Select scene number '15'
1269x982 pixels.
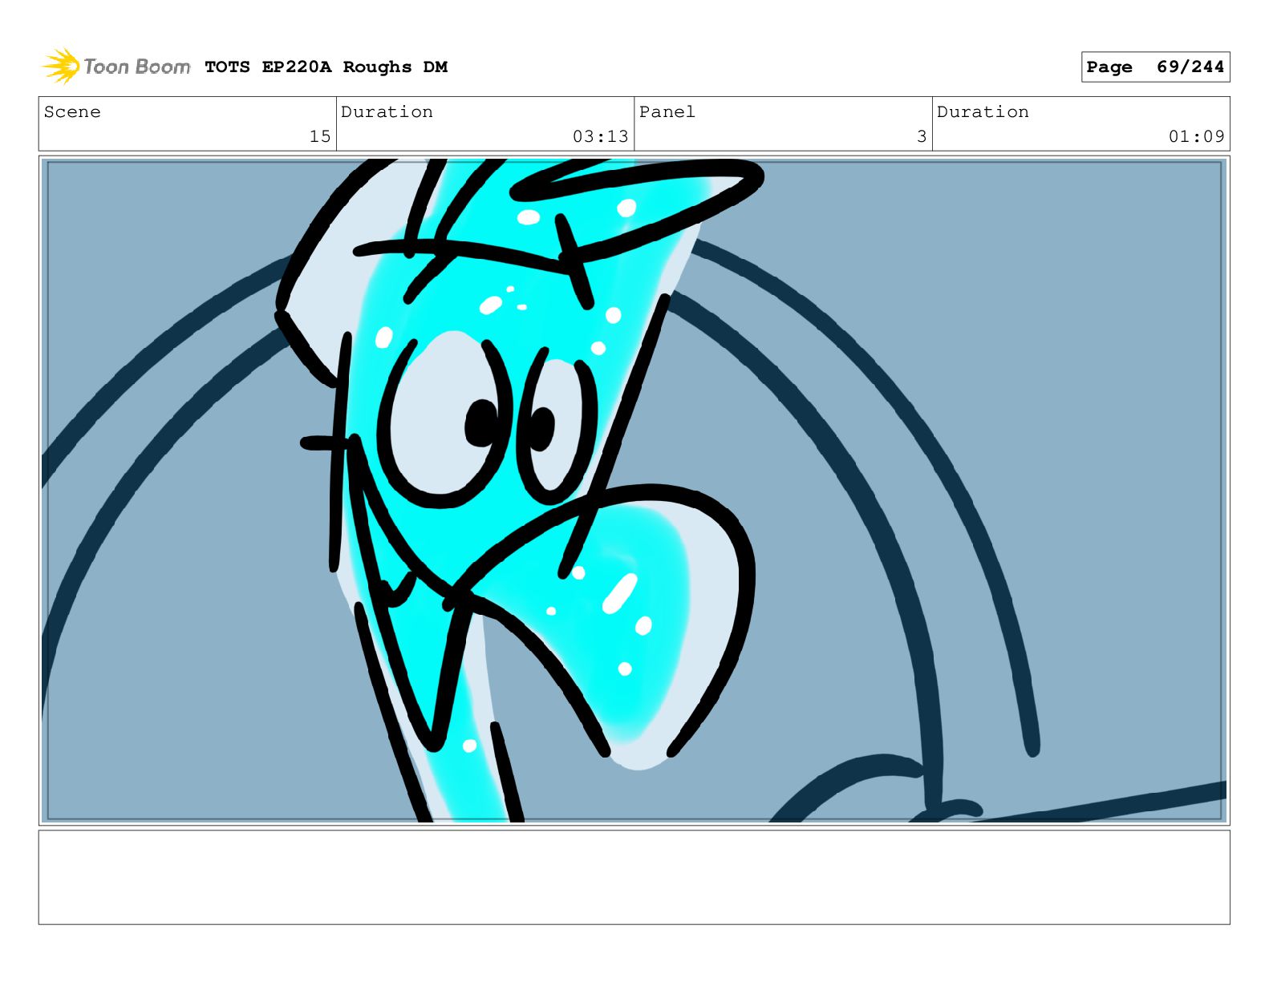click(320, 136)
